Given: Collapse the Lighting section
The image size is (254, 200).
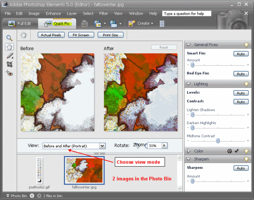Looking at the screenshot, I should [189, 84].
